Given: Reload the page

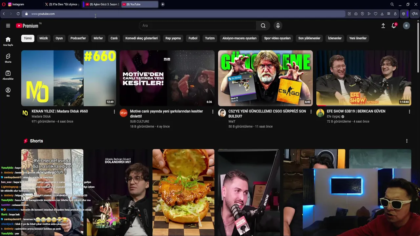Looking at the screenshot, I should point(18,14).
